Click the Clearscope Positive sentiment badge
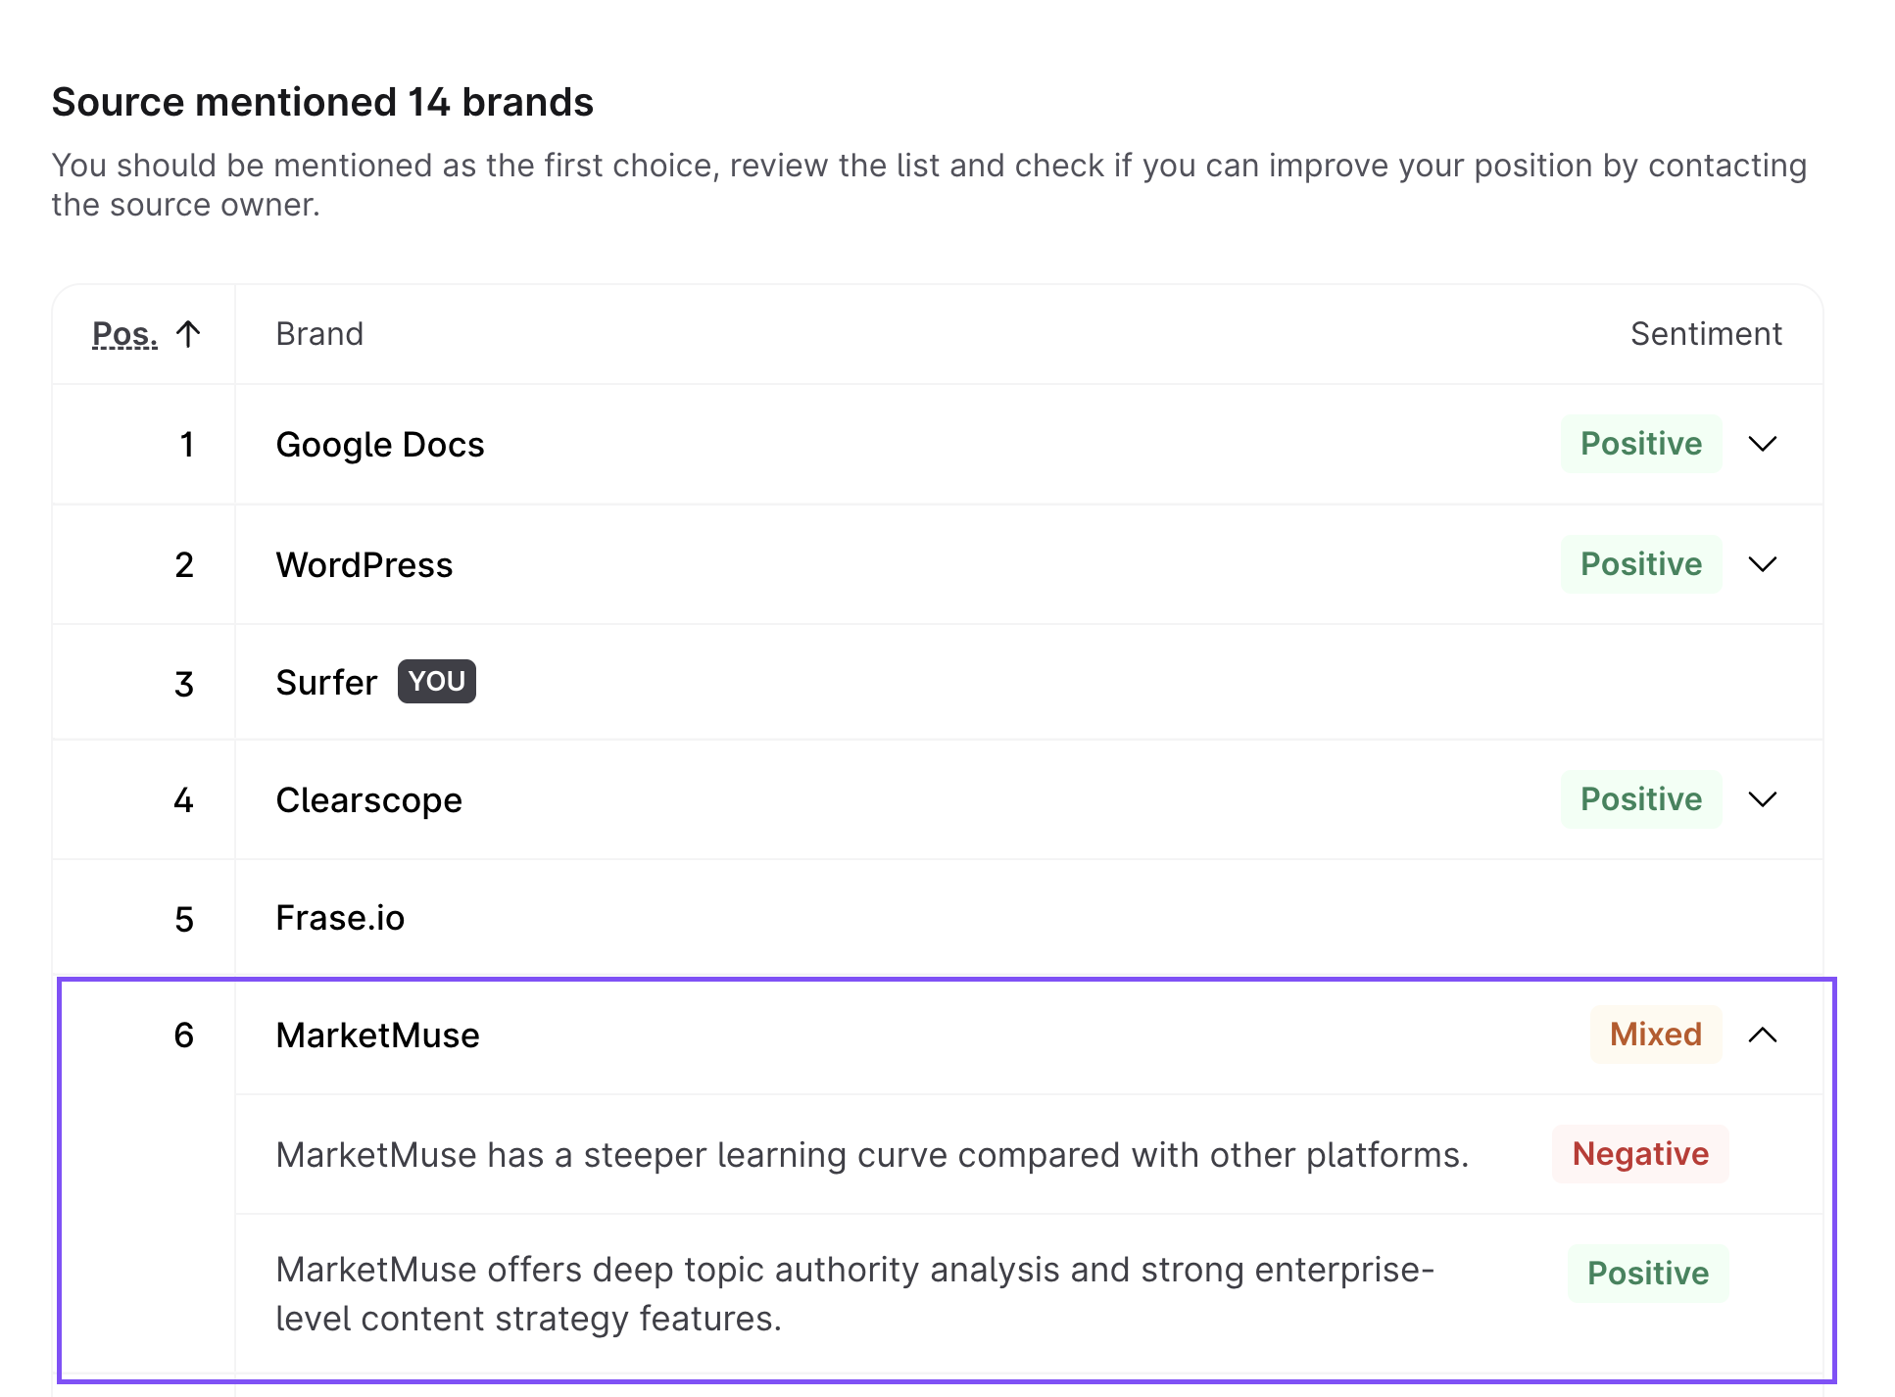1895x1397 pixels. click(1640, 799)
